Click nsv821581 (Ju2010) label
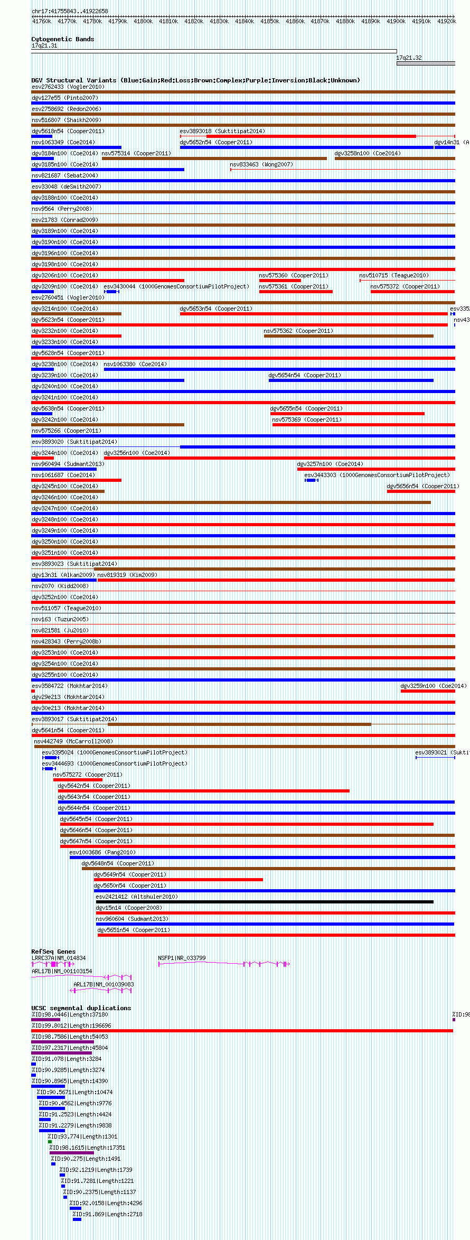This screenshot has width=470, height=1240. [60, 630]
